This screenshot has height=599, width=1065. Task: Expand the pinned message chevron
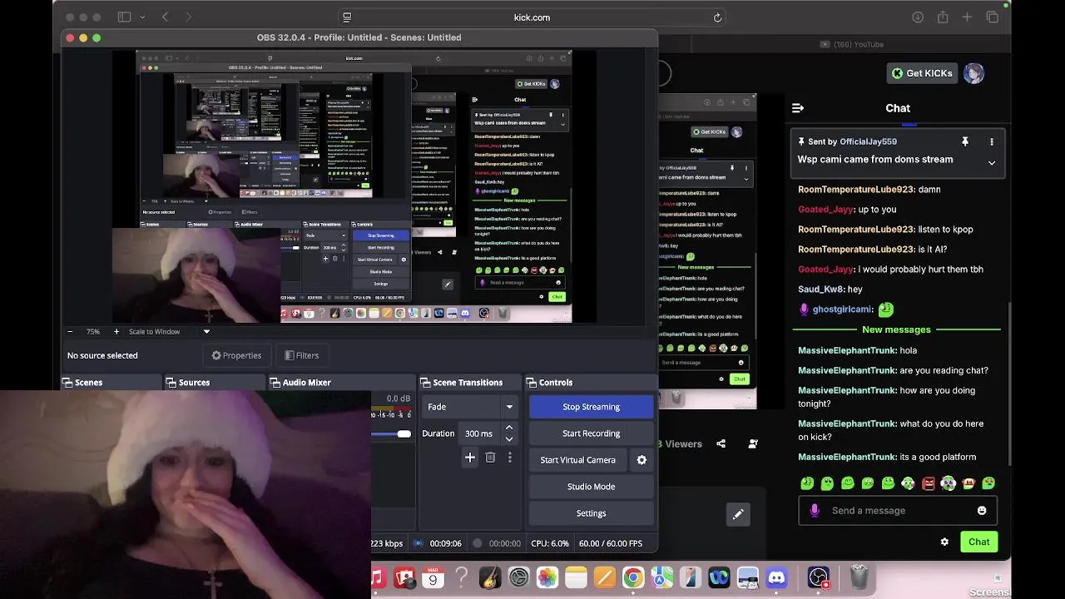point(992,163)
